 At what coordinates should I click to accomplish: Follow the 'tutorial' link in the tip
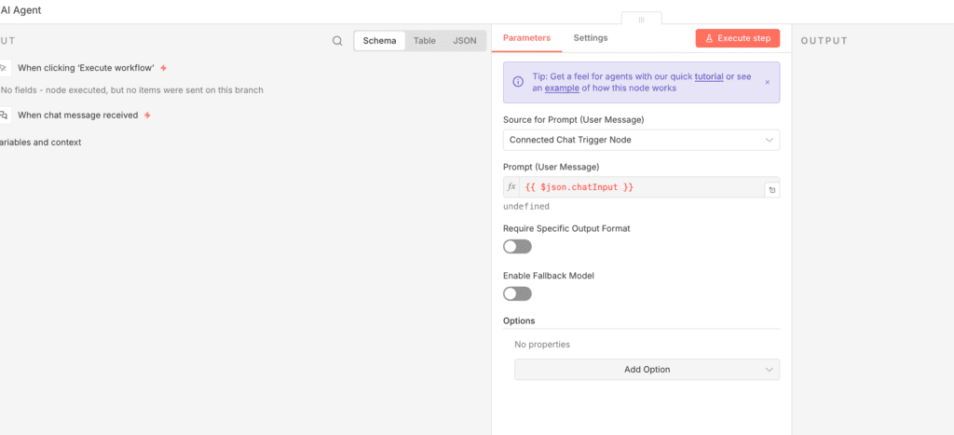[708, 76]
